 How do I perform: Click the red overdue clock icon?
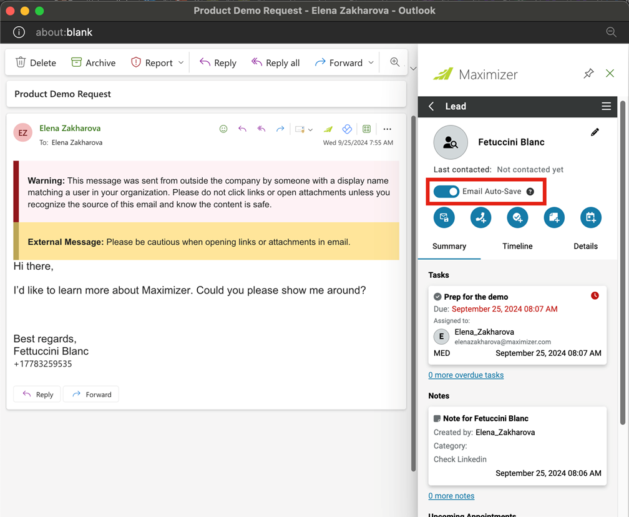tap(595, 295)
